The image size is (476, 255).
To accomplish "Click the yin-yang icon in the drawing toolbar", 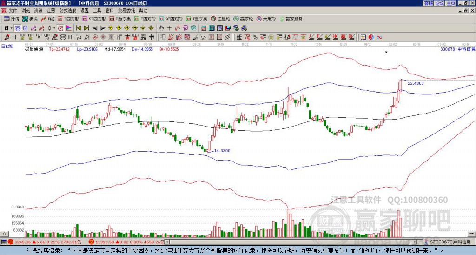I will pos(371,37).
